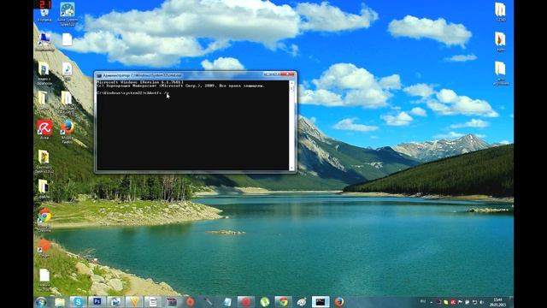This screenshot has height=308, width=547.
Task: Launch Google Chrome from desktop shortcut
Action: coord(44,220)
